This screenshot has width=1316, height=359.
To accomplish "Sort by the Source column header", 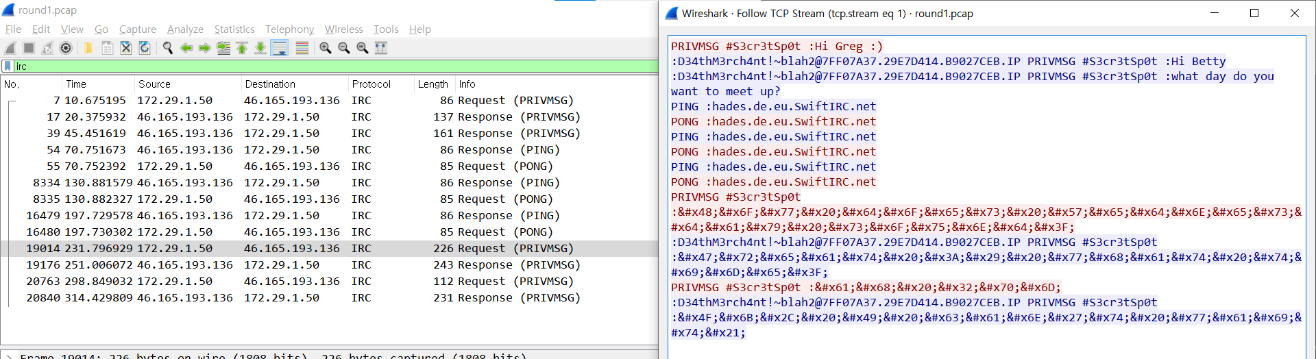I will coord(187,84).
